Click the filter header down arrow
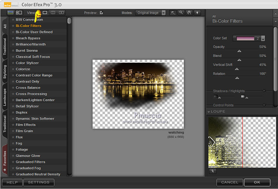 (275, 21)
